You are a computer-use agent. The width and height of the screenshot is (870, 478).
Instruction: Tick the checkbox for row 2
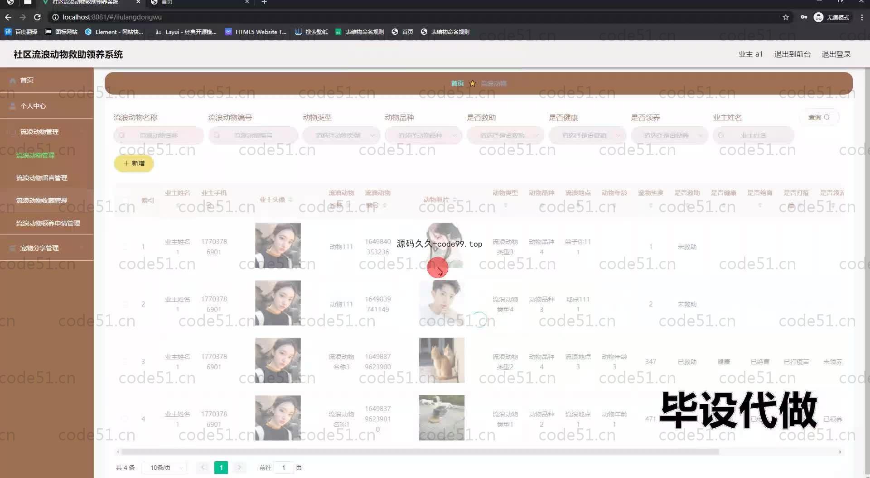126,304
